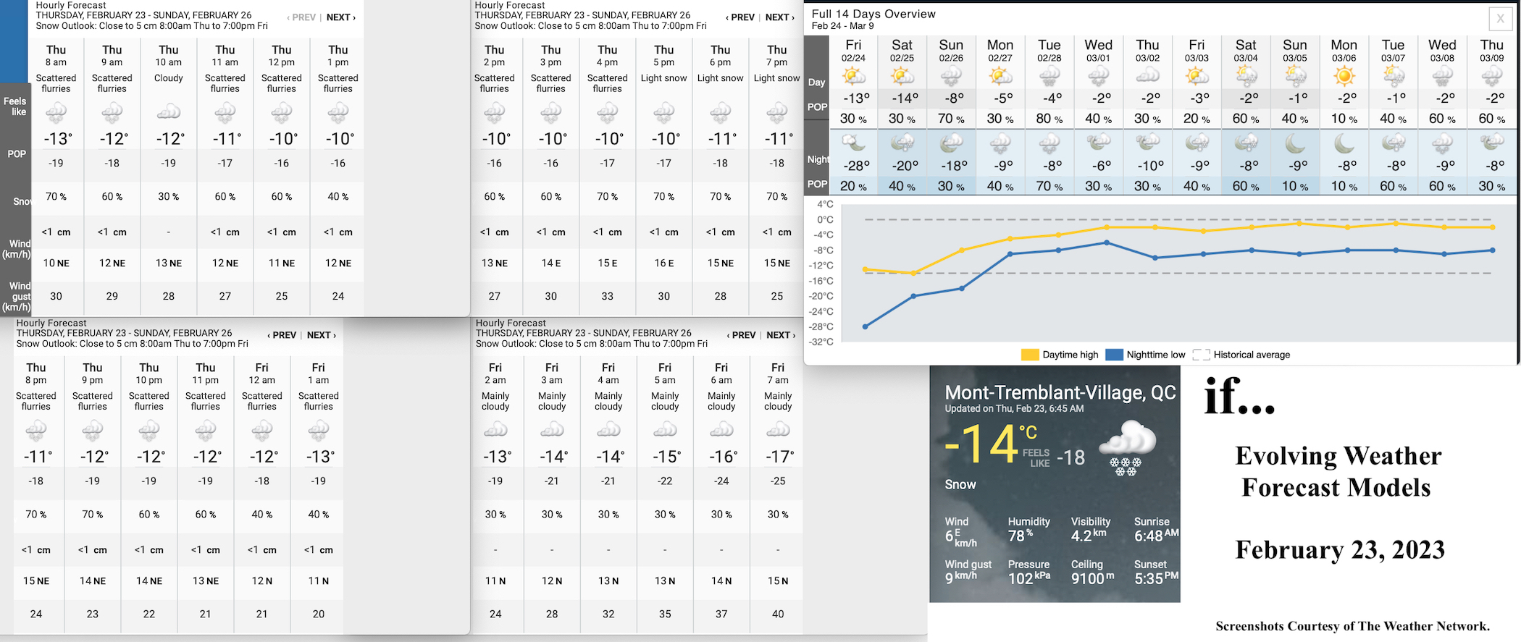The image size is (1521, 642).
Task: Click the February 23, 2023 date text
Action: [x=1340, y=550]
